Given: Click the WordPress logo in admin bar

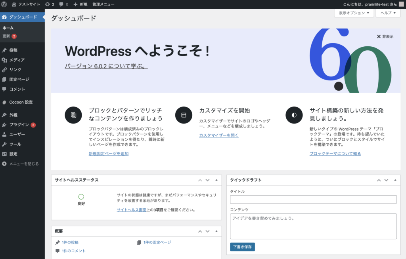Looking at the screenshot, I should pos(4,4).
